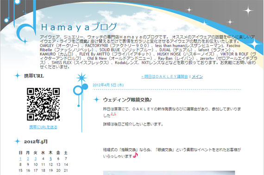The image size is (264, 175).
Task: Click the mobile URL QR code image
Action: coord(43,104)
